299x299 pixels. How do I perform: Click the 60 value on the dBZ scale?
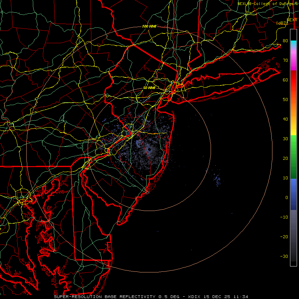(x=285, y=80)
